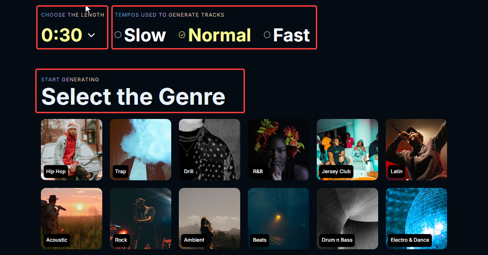Select the Normal tempo option

(x=215, y=35)
